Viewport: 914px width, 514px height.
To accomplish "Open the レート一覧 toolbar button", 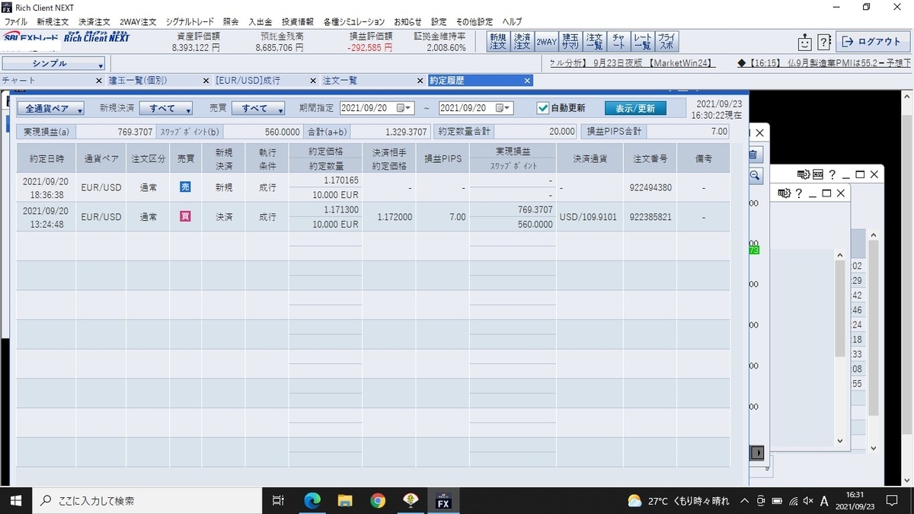I will (x=642, y=41).
